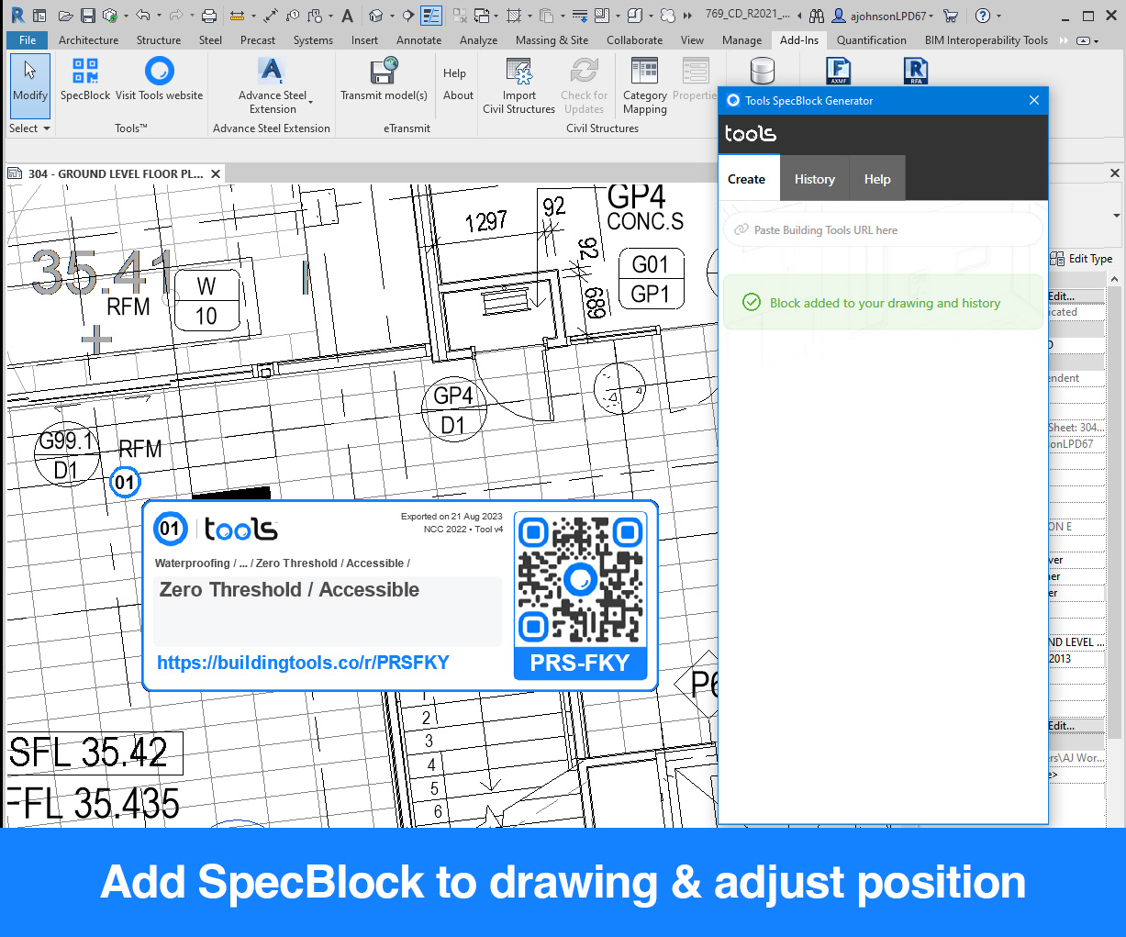Click the RFA export icon

click(x=916, y=71)
